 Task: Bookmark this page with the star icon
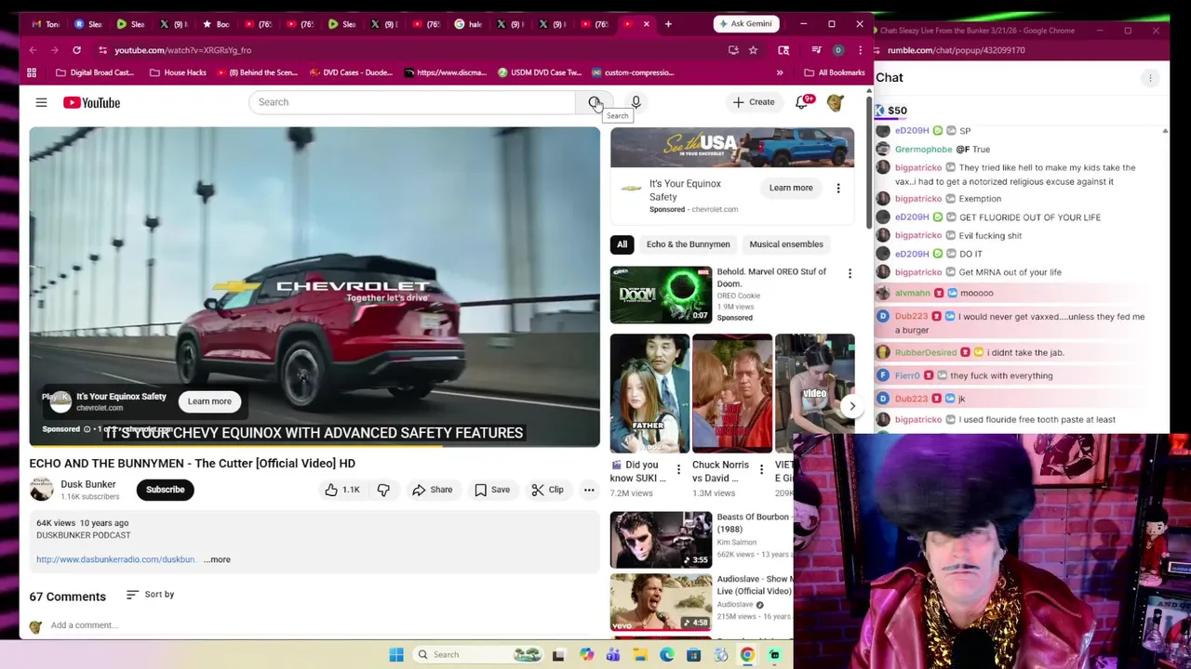point(753,50)
